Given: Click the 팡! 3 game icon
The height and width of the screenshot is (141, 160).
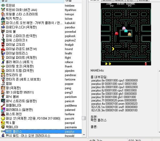Looking at the screenshot, I should coord(3,92).
